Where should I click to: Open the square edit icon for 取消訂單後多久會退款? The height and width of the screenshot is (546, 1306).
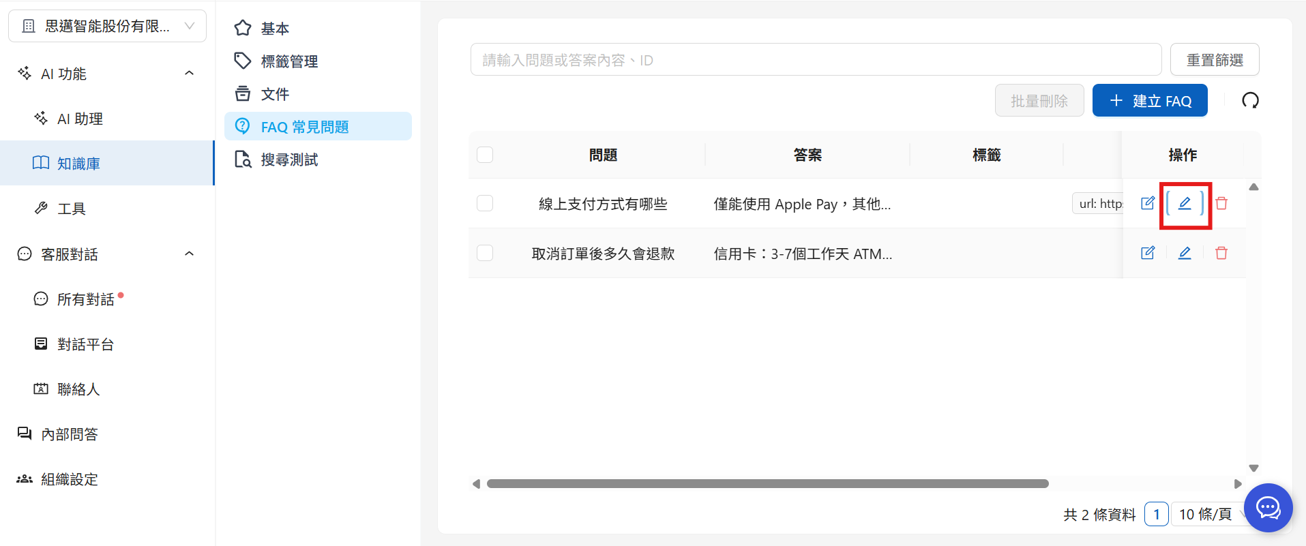(x=1148, y=253)
